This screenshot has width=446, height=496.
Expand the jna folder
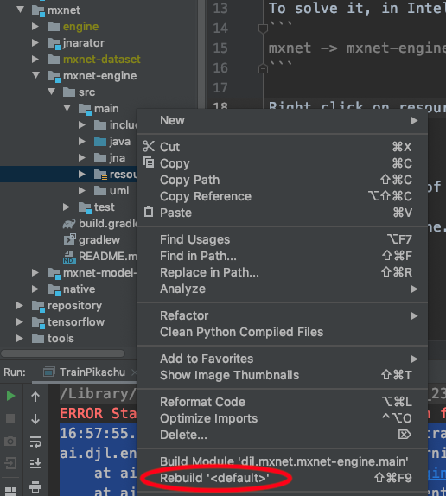(82, 157)
